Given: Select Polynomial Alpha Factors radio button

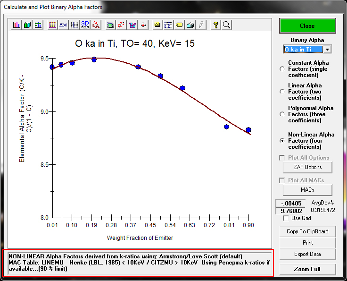Looking at the screenshot, I should (x=282, y=114).
